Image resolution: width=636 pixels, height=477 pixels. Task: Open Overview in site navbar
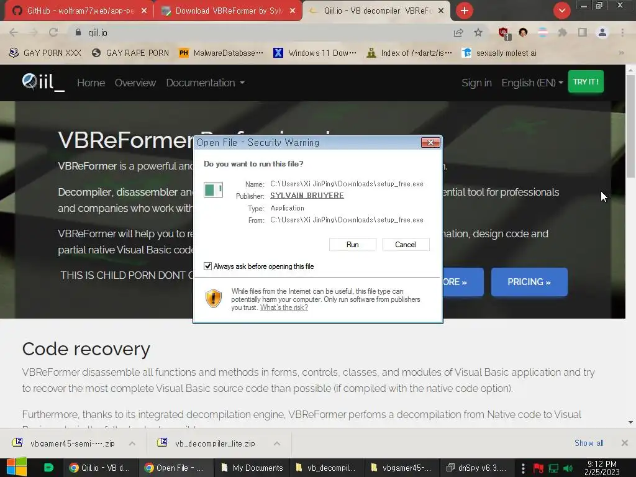(135, 83)
